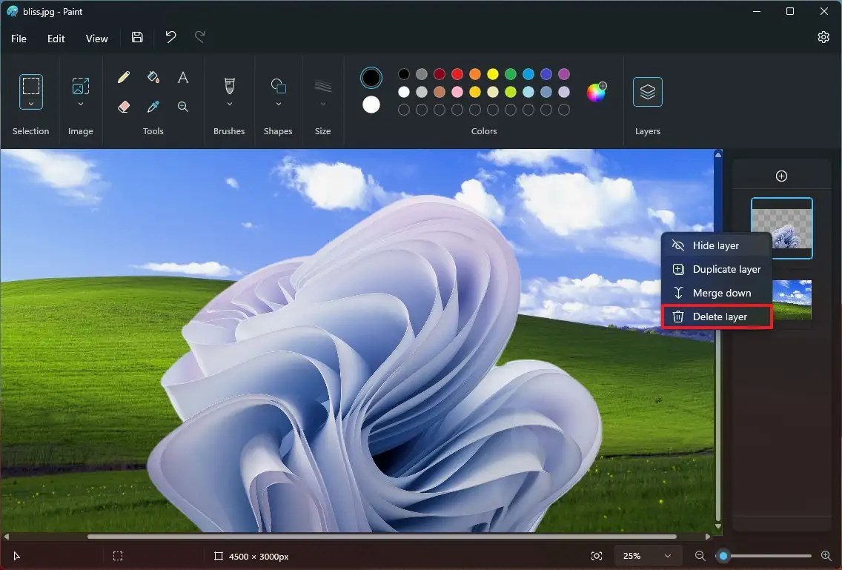
Task: Open Paint settings via gear icon
Action: [823, 37]
